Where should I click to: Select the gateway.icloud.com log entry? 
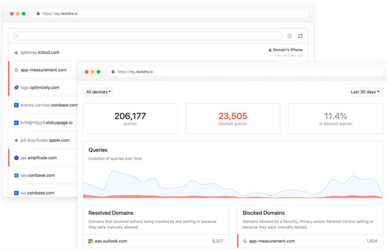[158, 52]
